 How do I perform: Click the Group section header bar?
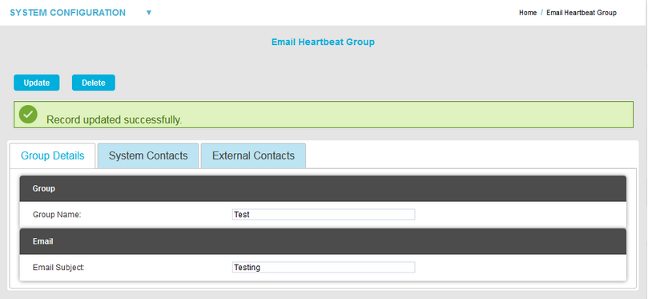(x=323, y=188)
